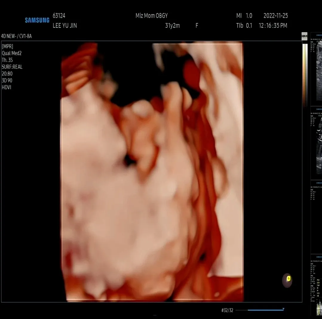Open the third dark thumbnail in sidebar
The height and width of the screenshot is (319, 322).
[316, 217]
